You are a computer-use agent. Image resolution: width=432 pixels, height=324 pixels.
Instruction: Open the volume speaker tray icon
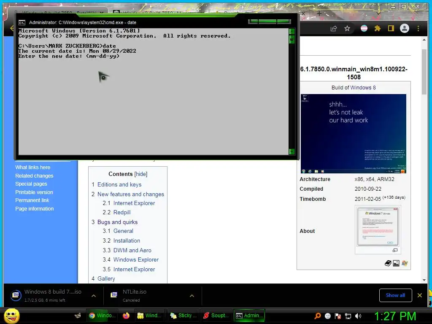click(358, 316)
